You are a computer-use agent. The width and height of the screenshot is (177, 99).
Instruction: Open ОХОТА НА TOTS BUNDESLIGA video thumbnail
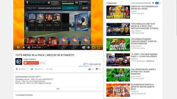click(118, 12)
